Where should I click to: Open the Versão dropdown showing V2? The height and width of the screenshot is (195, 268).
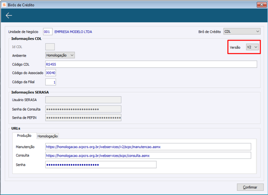click(x=252, y=47)
